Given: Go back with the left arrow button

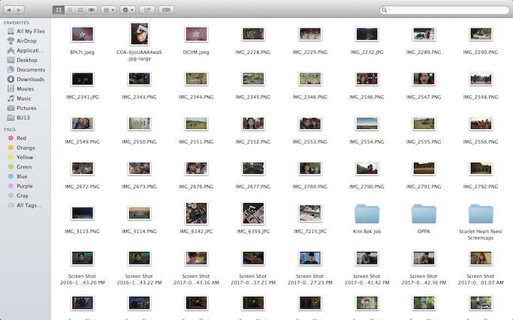Looking at the screenshot, I should (x=9, y=10).
